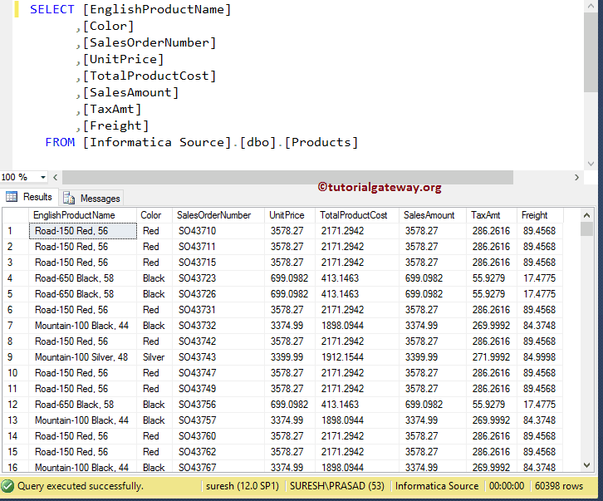Select row 1 via its row header
The image size is (603, 501).
(16, 231)
